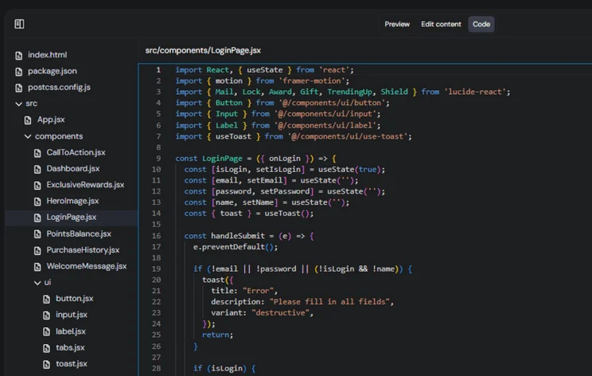592x376 pixels.
Task: Click line number 9 in the gutter
Action: coord(158,159)
